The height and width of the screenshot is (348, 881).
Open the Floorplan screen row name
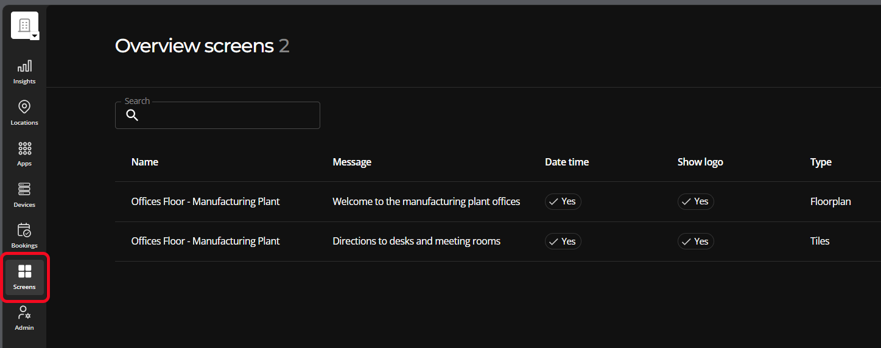point(206,201)
